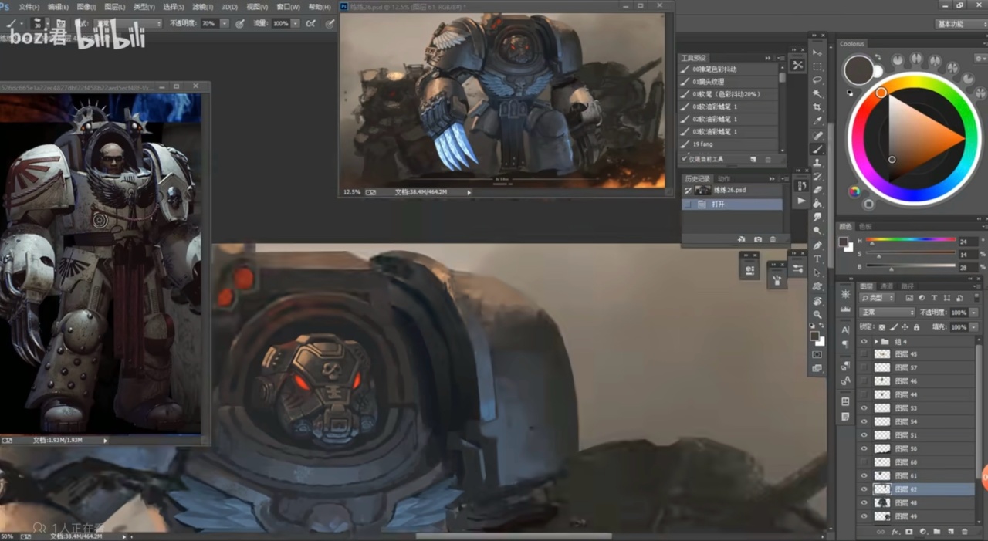Click the Coolorus large foreground color circle
Viewport: 988px width, 541px height.
coord(858,69)
